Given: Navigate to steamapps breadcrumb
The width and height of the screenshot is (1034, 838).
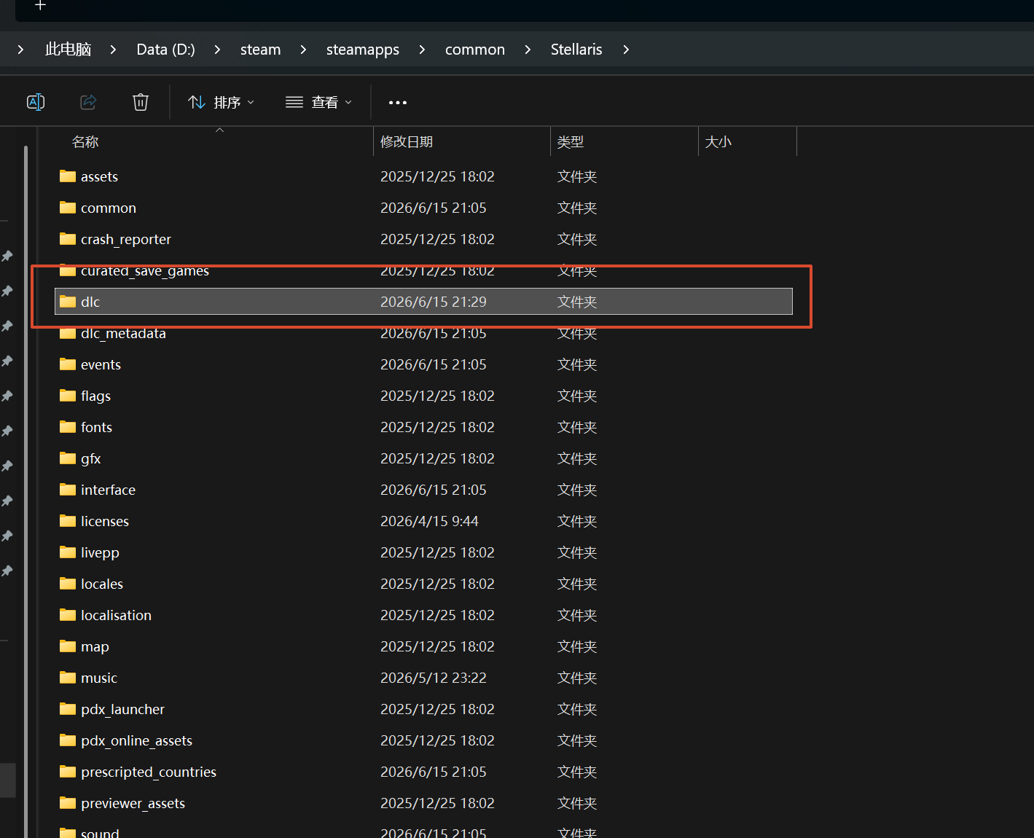Looking at the screenshot, I should click(x=362, y=50).
